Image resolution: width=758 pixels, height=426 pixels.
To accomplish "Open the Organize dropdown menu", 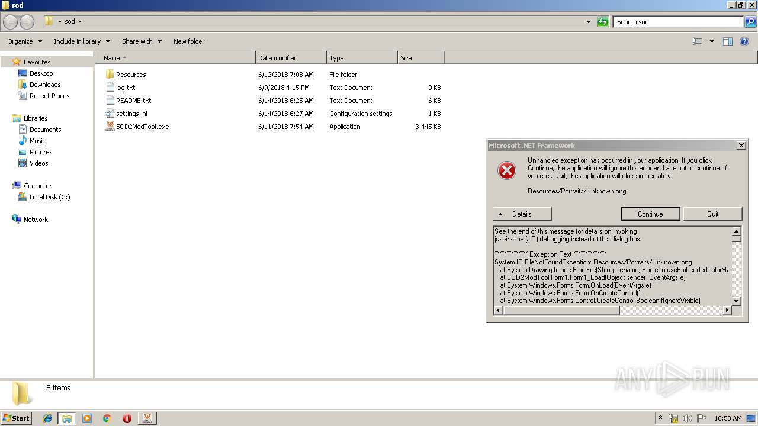I will pos(25,41).
